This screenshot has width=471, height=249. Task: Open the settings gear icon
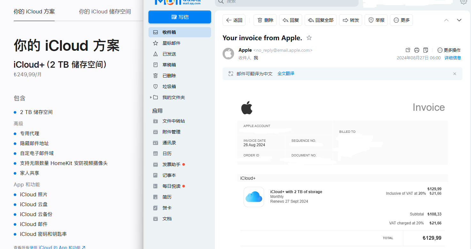click(x=463, y=2)
